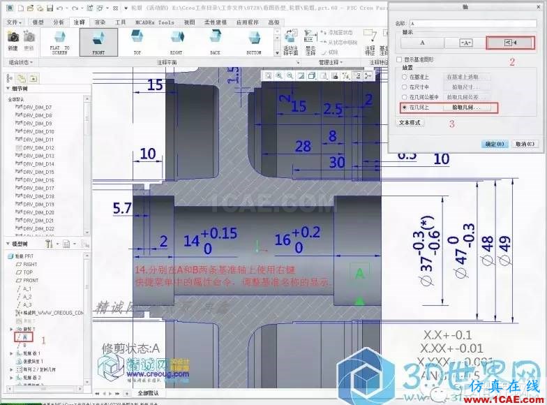Screen dimensions: 547x405
Task: Switch to the MCADEx Tools ribbon tab
Action: point(155,22)
